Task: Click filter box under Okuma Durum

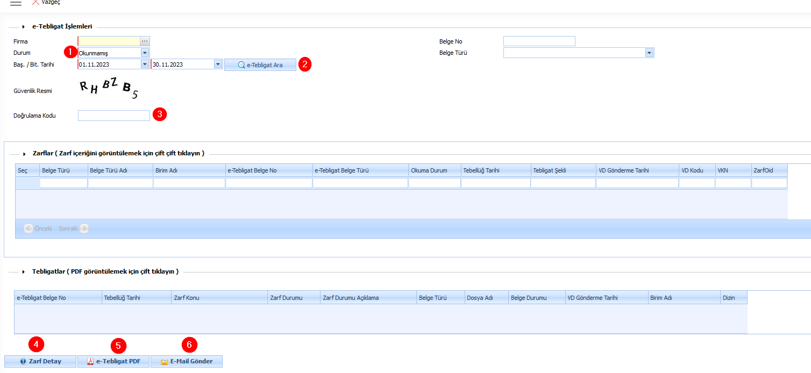Action: point(435,183)
